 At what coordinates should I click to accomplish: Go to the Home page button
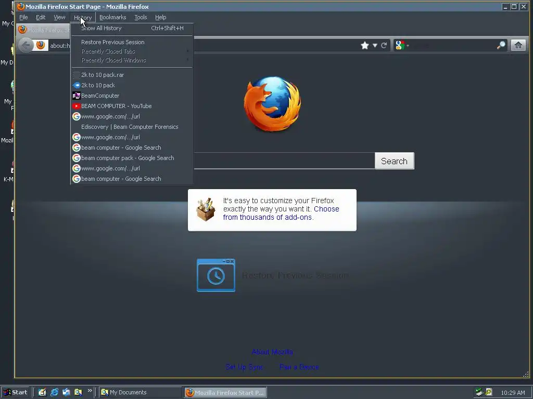pyautogui.click(x=518, y=45)
